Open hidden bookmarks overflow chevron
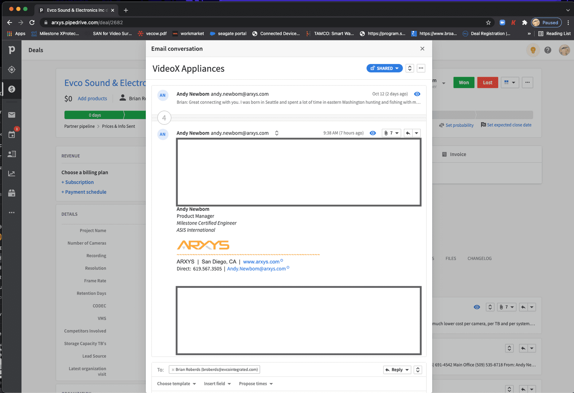This screenshot has width=574, height=393. 529,33
